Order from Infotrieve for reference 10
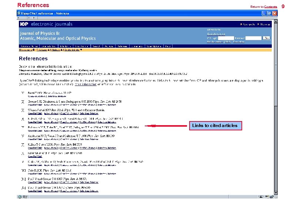This screenshot has width=294, height=200. [107, 174]
